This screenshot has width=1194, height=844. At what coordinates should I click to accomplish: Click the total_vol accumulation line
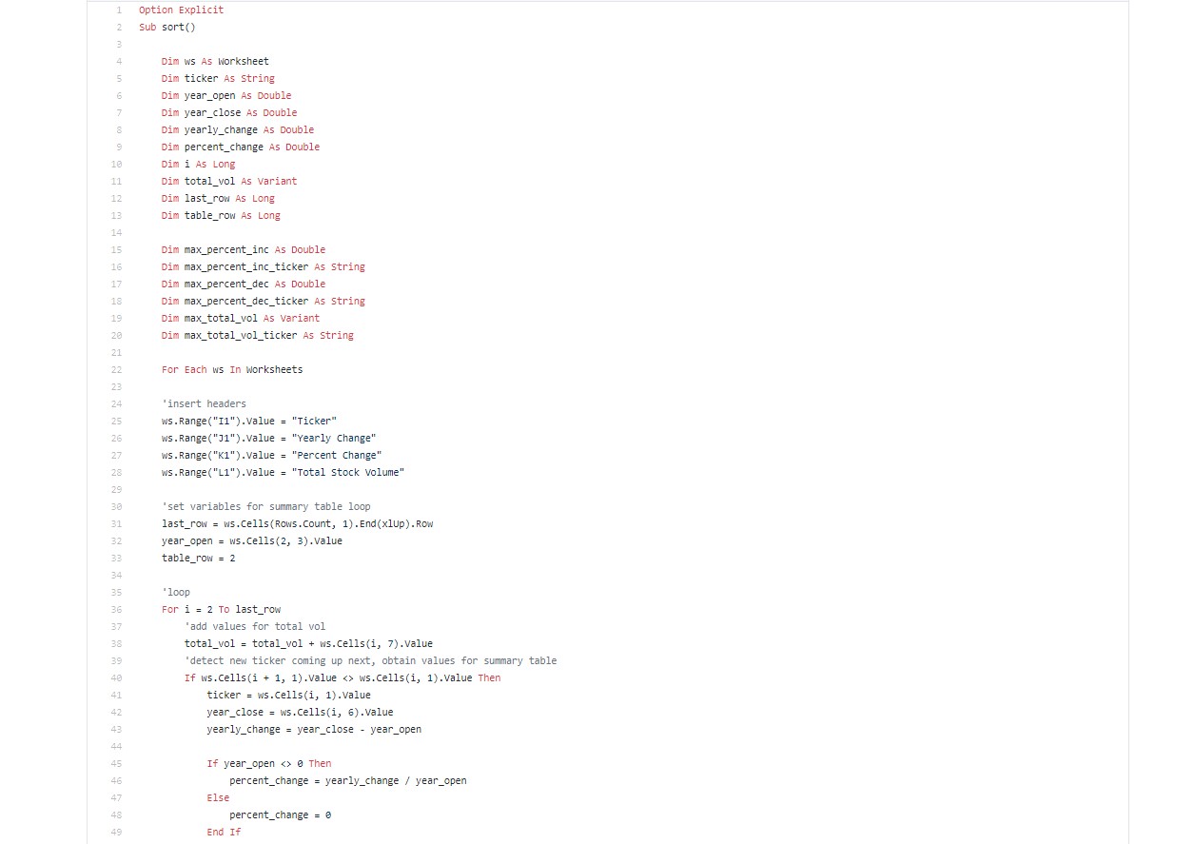tap(308, 643)
